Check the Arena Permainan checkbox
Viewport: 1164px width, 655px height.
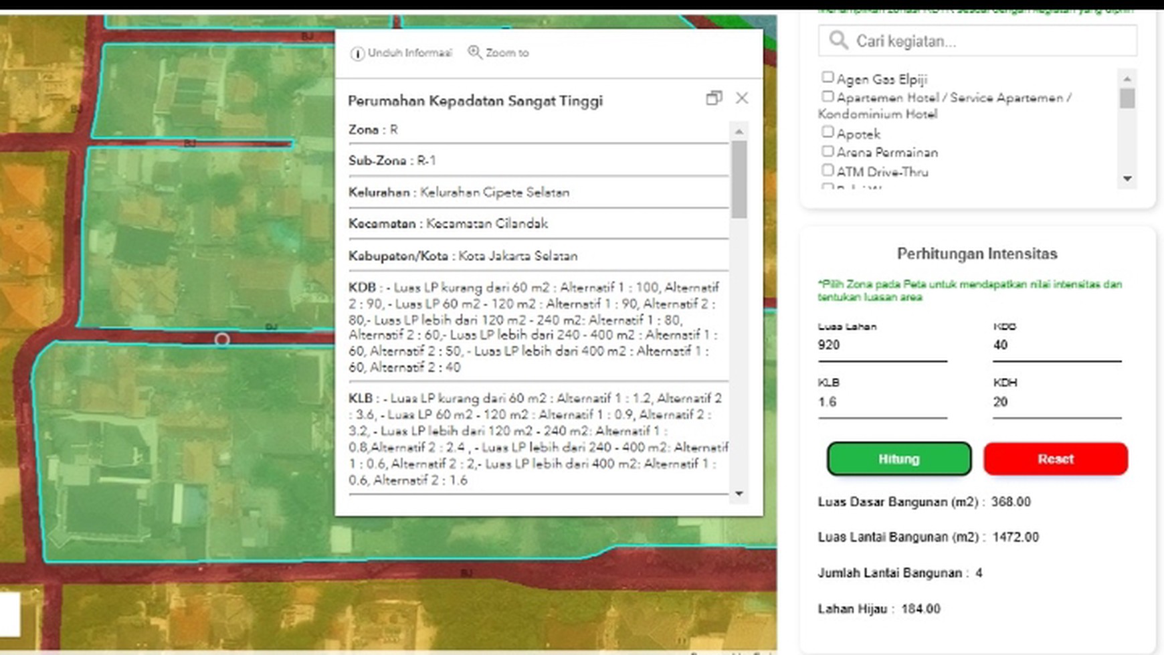point(828,151)
